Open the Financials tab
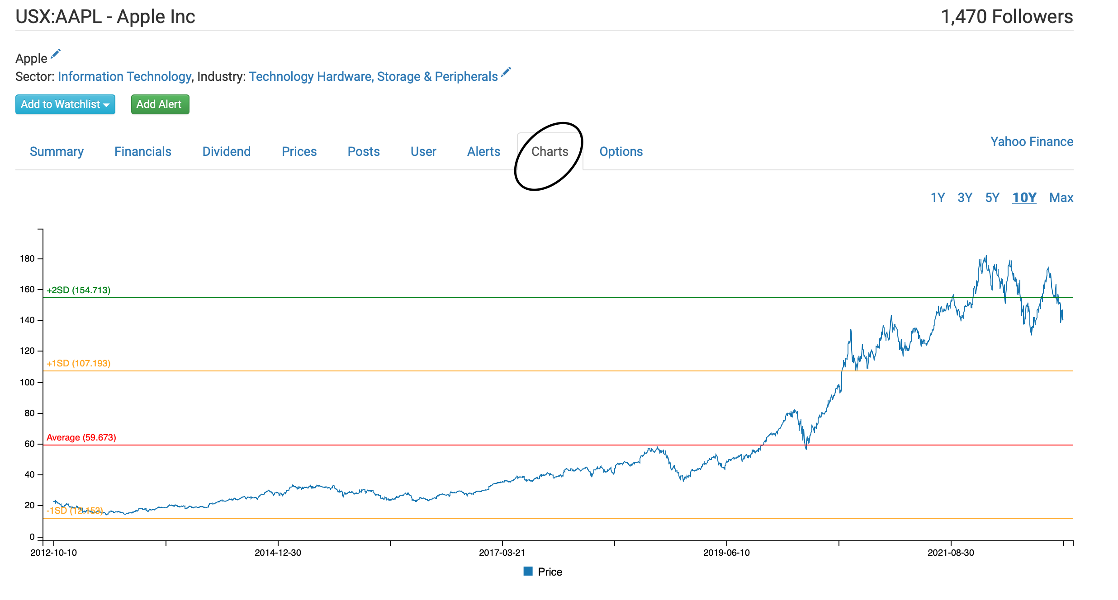This screenshot has width=1118, height=600. [x=142, y=151]
